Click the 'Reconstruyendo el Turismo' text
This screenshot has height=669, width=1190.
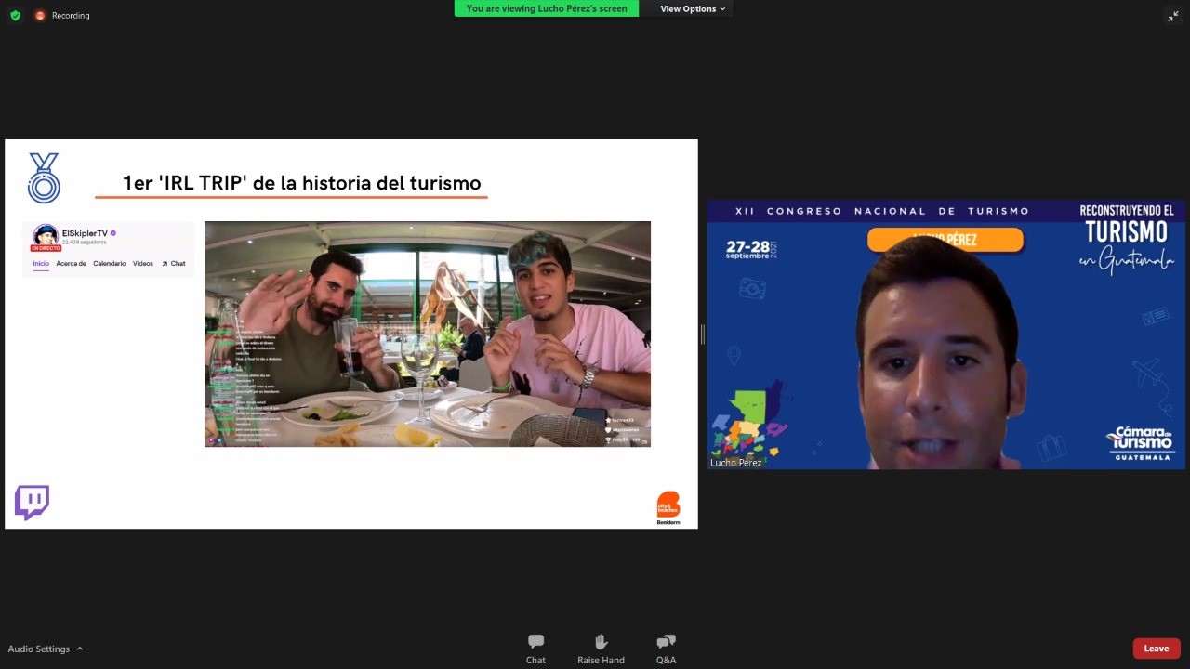(1127, 239)
